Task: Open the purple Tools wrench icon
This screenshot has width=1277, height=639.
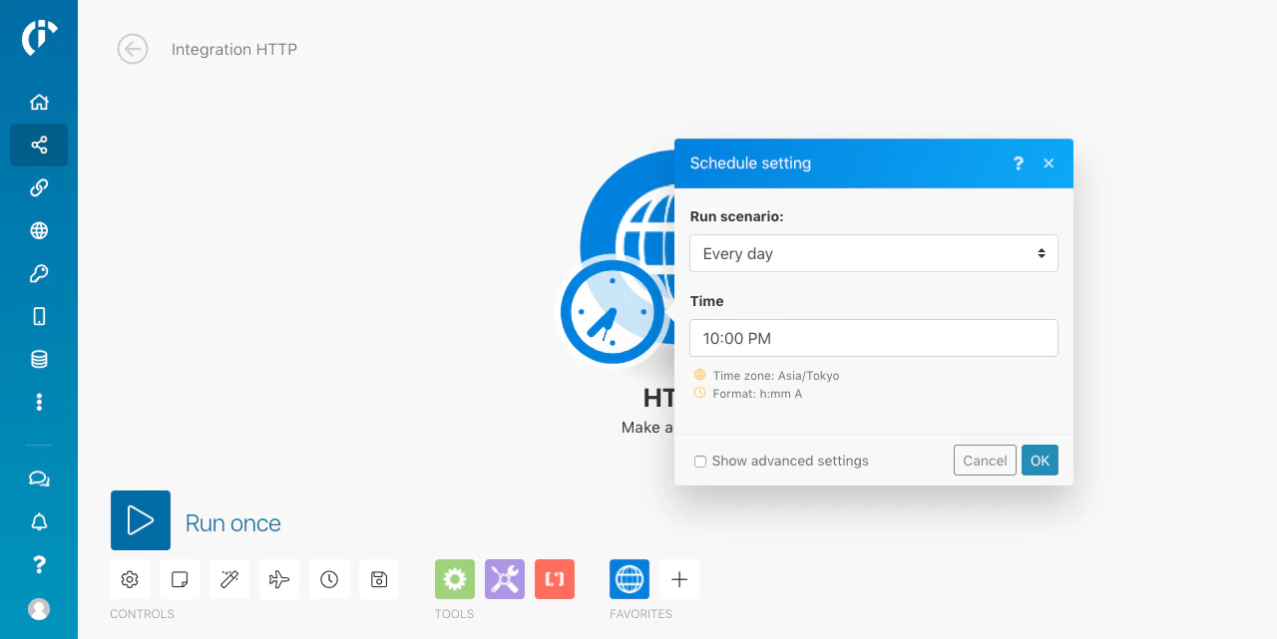Action: [x=505, y=579]
